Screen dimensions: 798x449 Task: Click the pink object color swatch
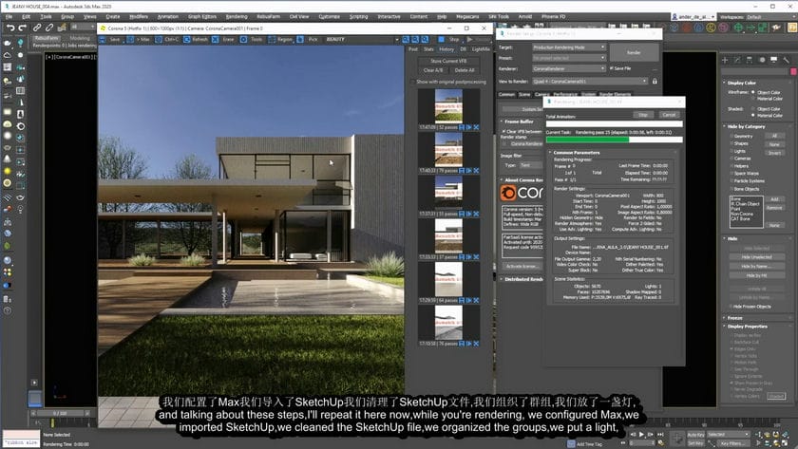[x=793, y=72]
